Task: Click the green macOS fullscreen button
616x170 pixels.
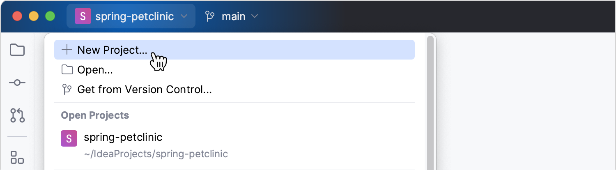Action: 50,16
